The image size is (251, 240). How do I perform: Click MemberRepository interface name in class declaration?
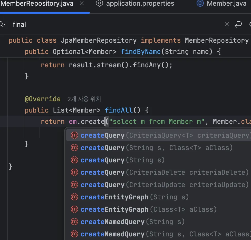coord(217,40)
